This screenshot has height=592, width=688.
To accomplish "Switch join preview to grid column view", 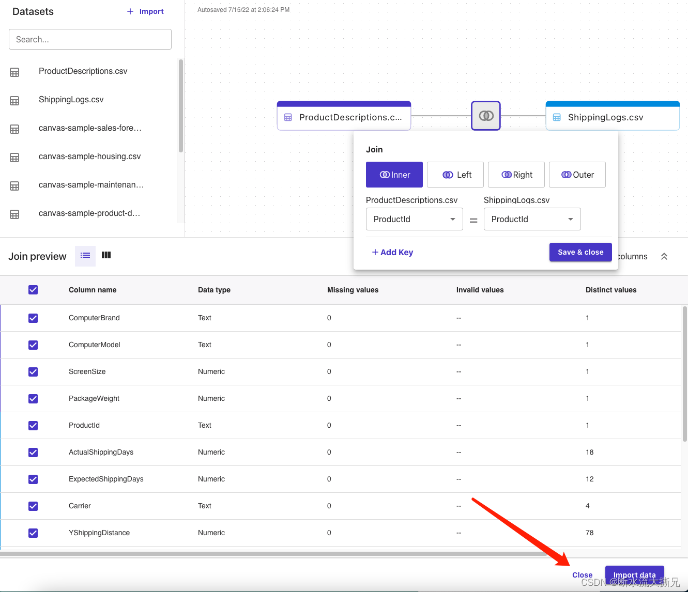I will coord(106,255).
